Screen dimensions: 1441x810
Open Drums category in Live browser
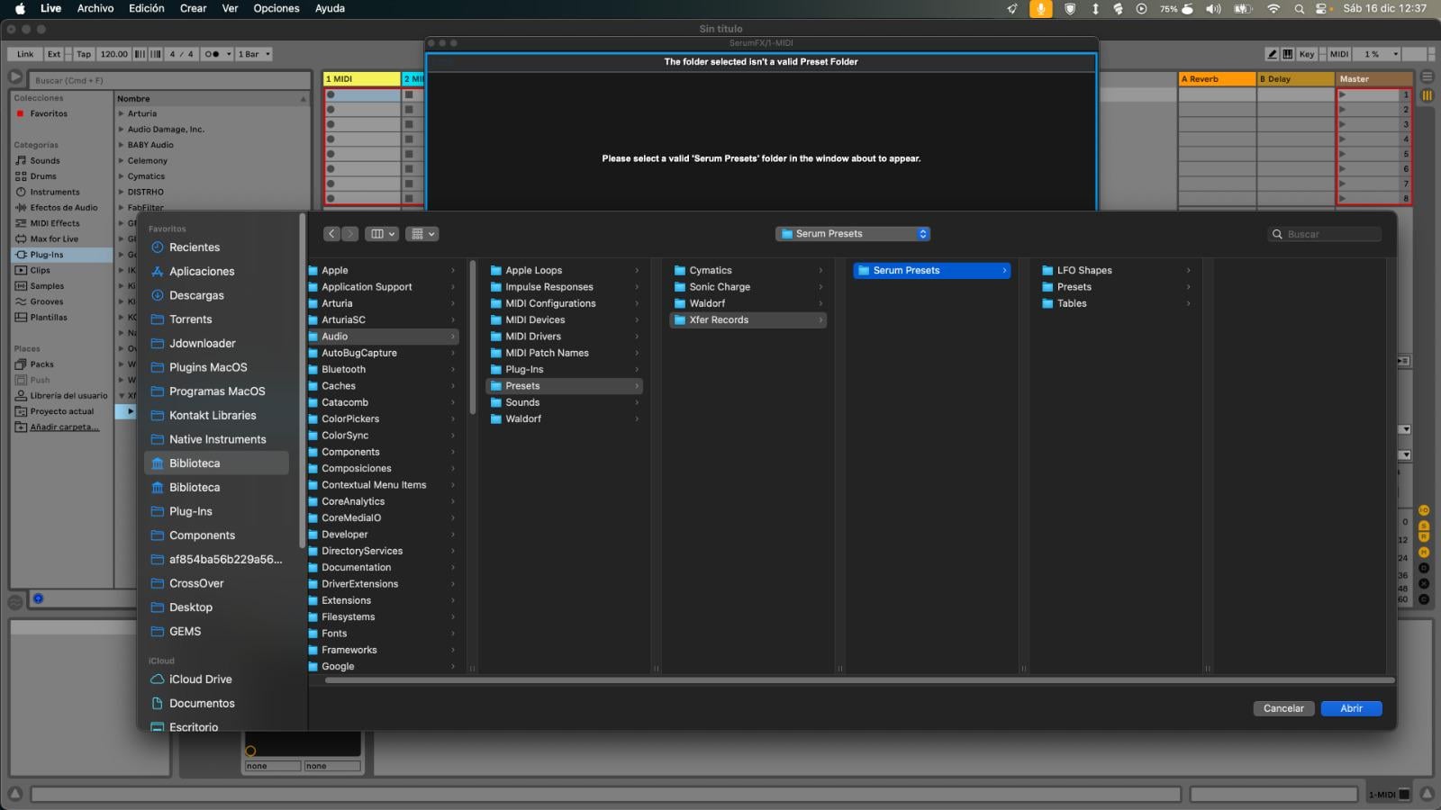43,176
